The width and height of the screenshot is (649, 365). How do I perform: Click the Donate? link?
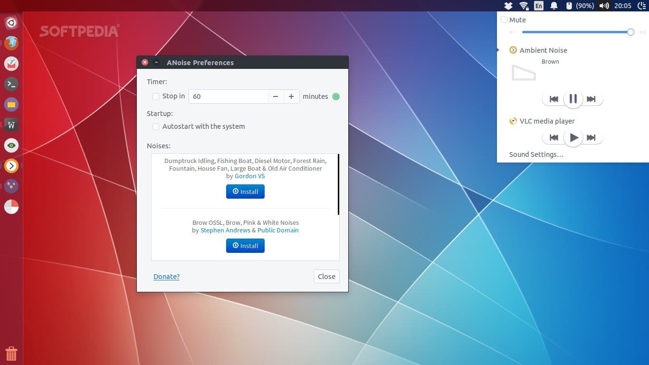point(166,277)
